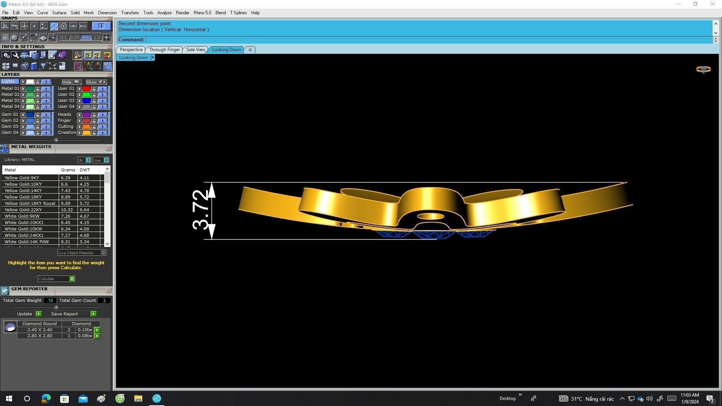Click Show with the eye in Layers
This screenshot has height=406, width=722.
(96, 82)
